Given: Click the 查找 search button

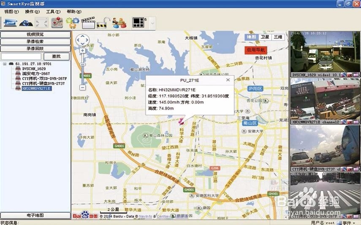Looking at the screenshot, I should point(57,56).
